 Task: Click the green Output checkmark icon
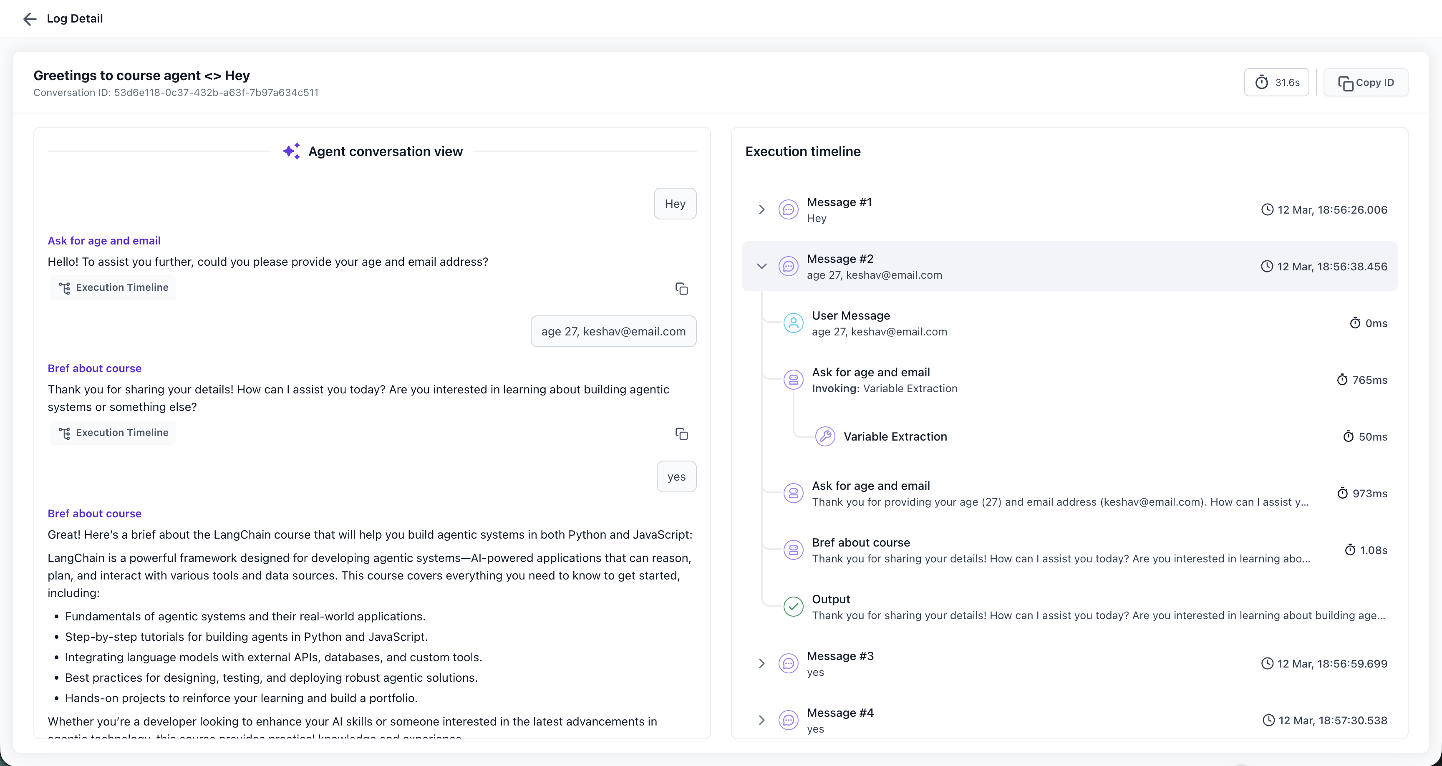(793, 607)
